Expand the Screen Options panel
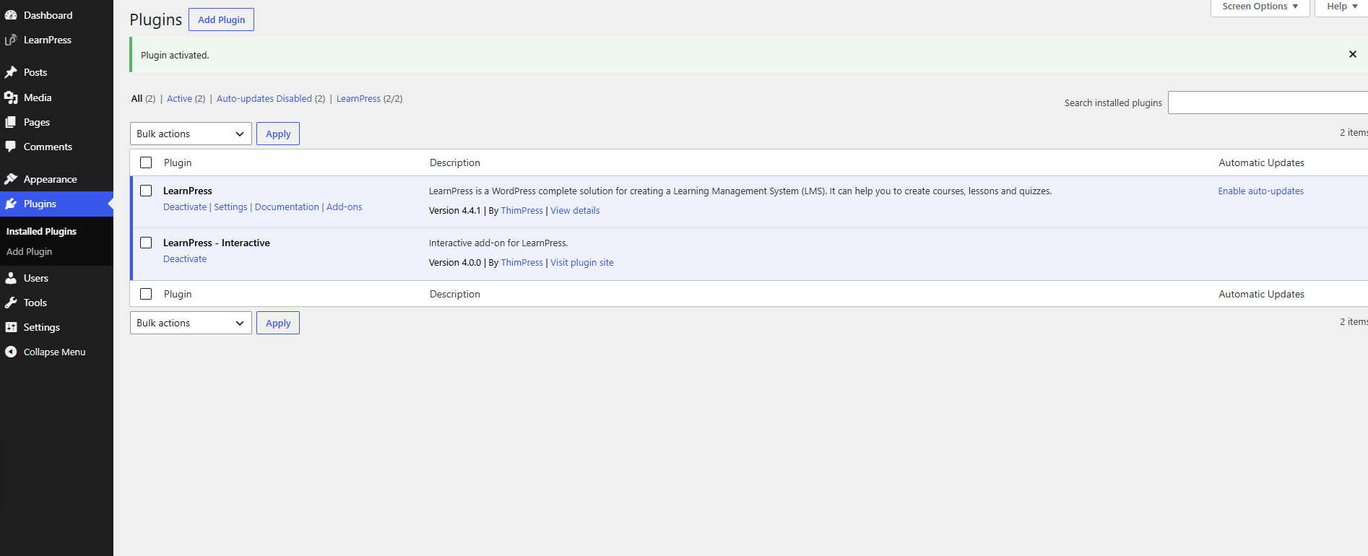Viewport: 1368px width, 556px height. pos(1260,6)
